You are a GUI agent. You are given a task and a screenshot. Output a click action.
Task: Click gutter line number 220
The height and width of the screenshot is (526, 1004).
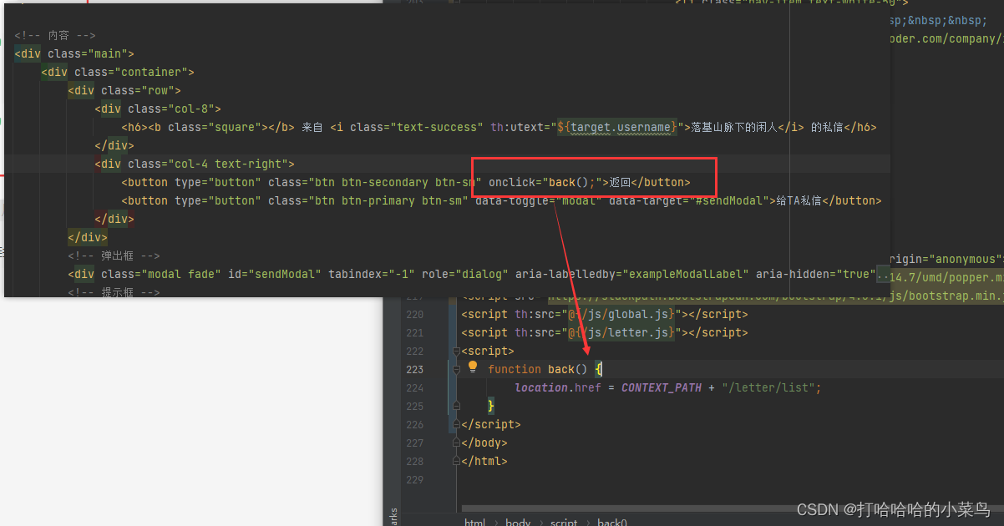click(x=414, y=315)
